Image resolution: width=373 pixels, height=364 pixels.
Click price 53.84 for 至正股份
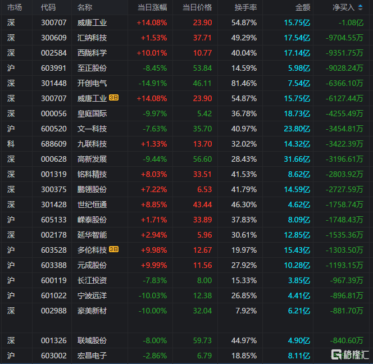coord(202,69)
